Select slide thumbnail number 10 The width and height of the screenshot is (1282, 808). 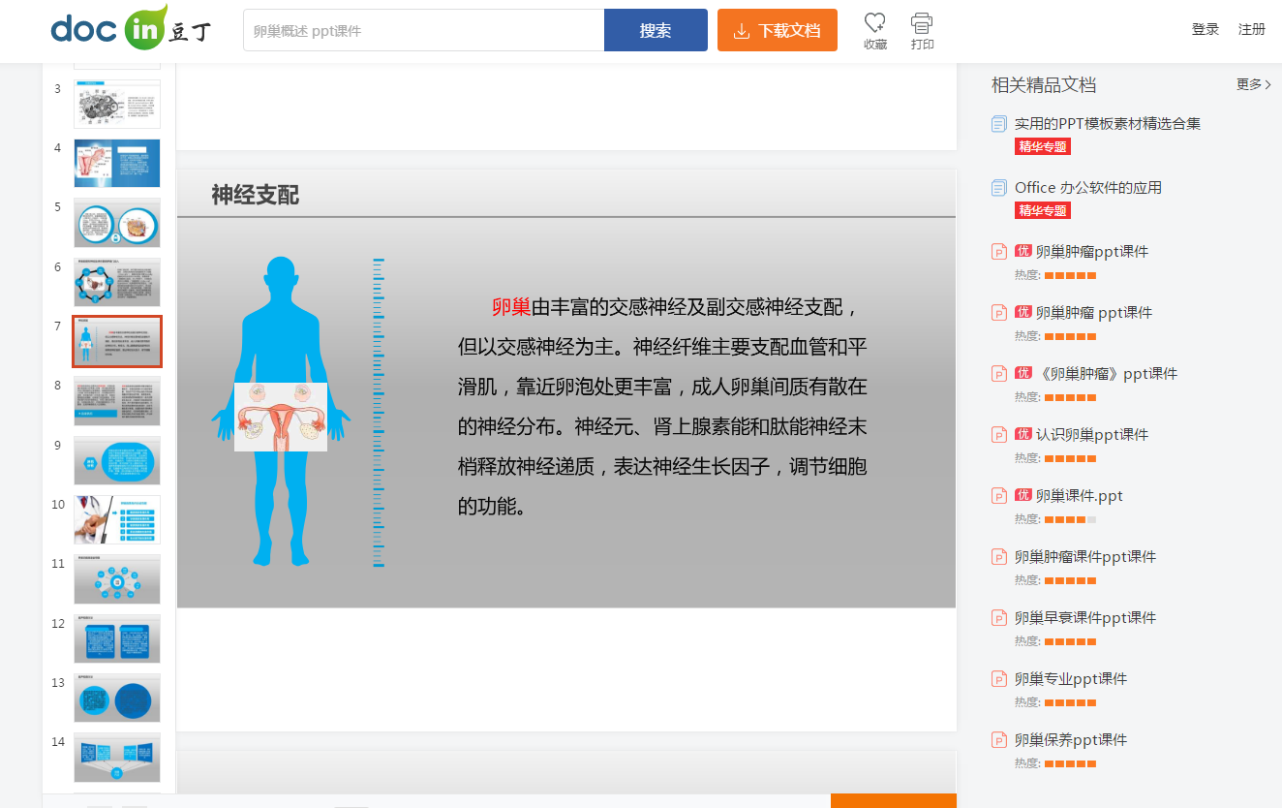pyautogui.click(x=117, y=519)
